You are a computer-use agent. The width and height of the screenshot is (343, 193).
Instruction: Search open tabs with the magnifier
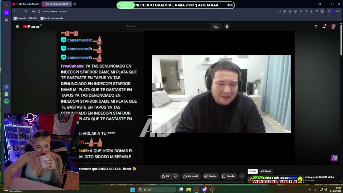(x=320, y=4)
